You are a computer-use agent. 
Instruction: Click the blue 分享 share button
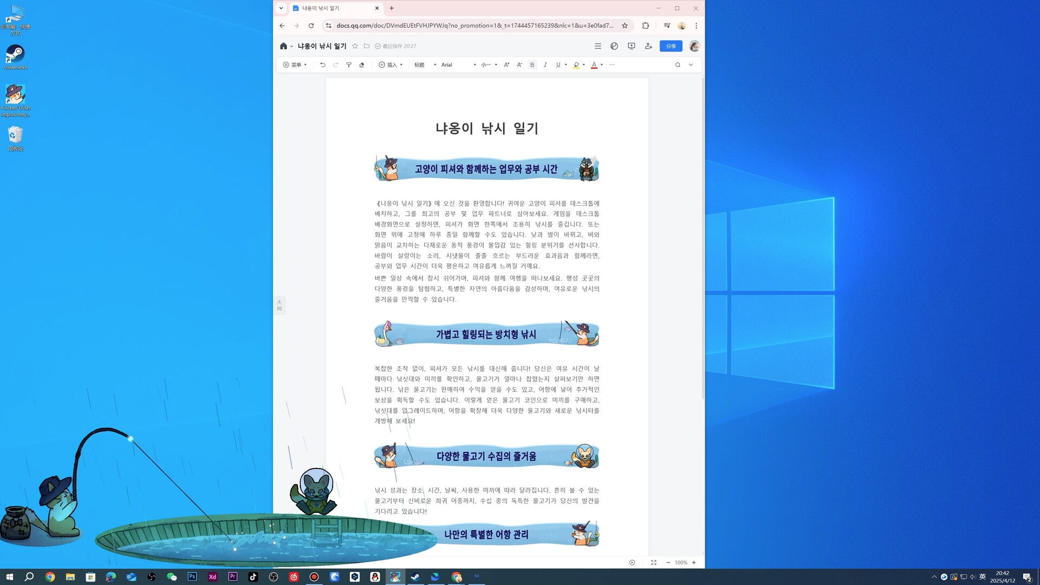click(671, 46)
